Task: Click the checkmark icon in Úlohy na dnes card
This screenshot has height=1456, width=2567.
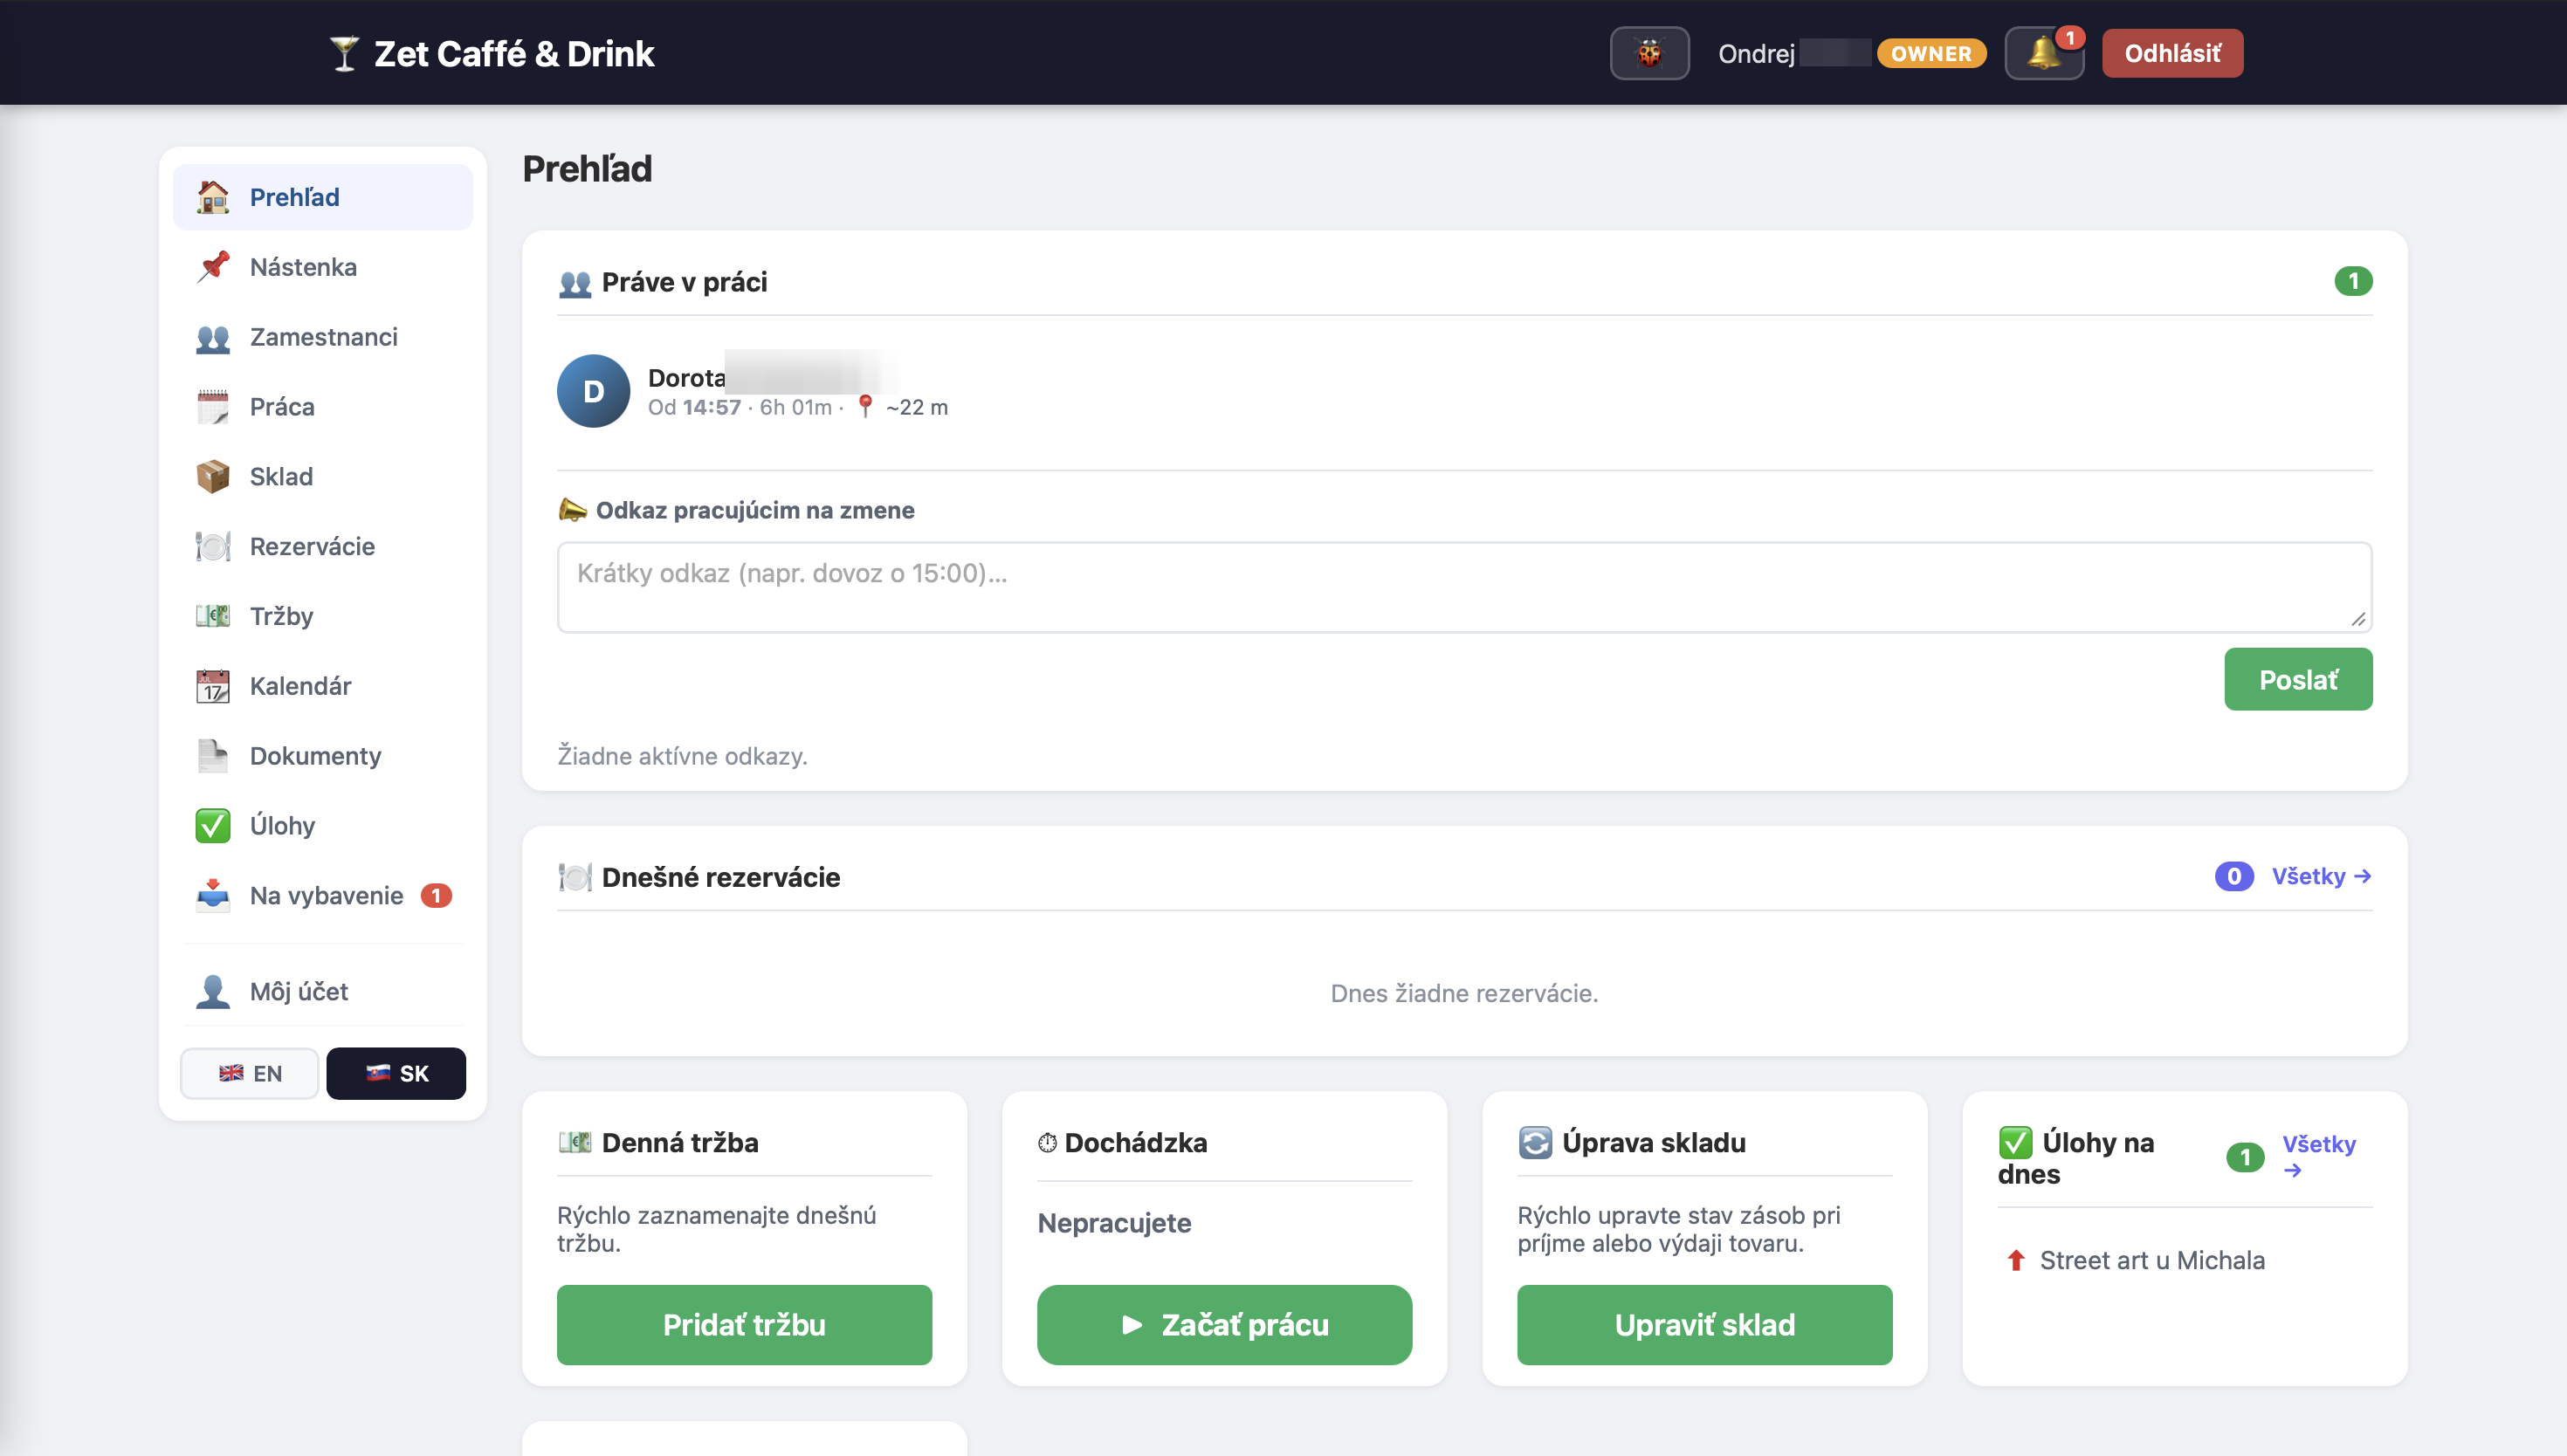Action: tap(2015, 1142)
